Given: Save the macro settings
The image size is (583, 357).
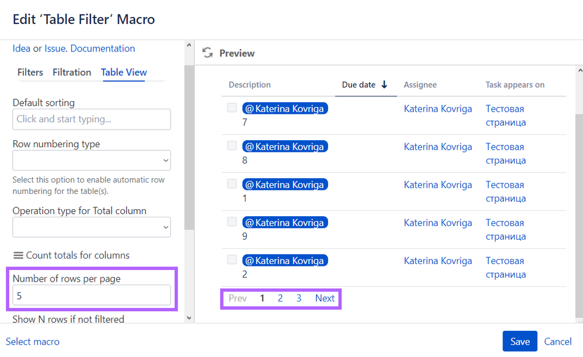Looking at the screenshot, I should click(519, 341).
